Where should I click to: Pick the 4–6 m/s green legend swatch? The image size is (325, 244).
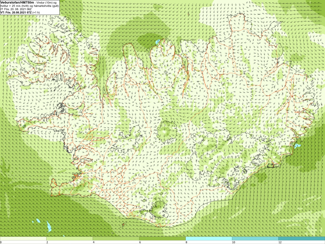tap(116, 239)
